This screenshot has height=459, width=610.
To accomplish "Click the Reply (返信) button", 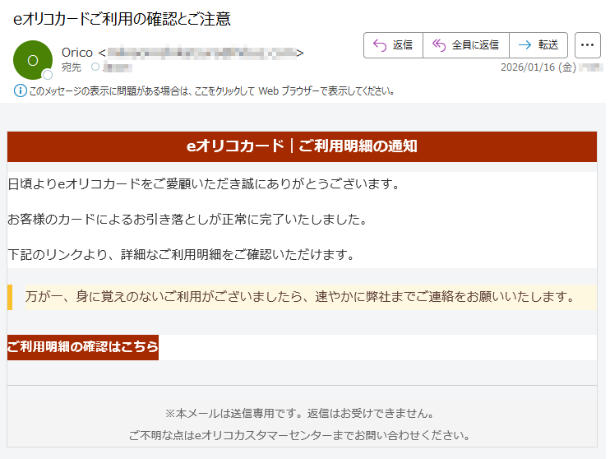I will point(393,45).
